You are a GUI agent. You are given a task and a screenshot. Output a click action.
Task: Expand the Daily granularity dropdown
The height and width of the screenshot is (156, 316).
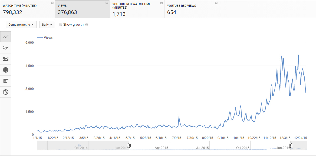pos(47,25)
